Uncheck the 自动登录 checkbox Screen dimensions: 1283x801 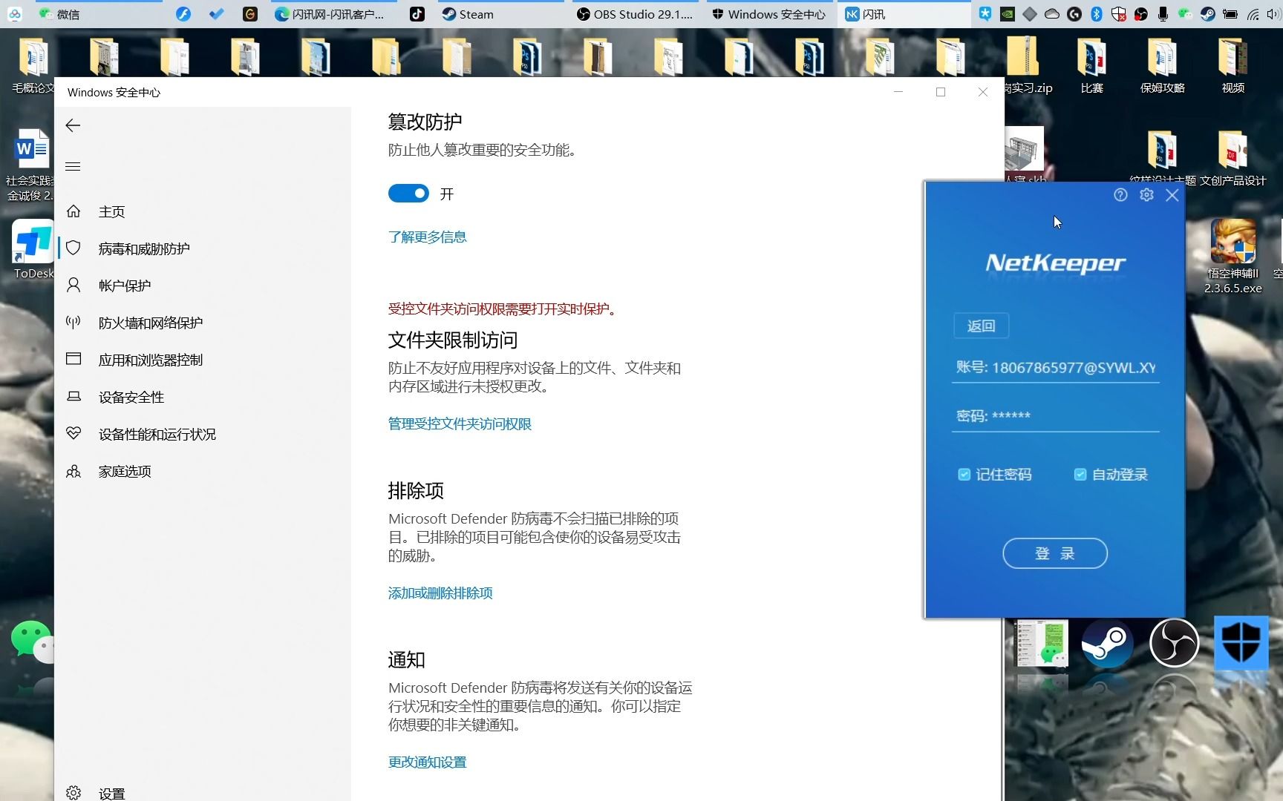(1080, 475)
